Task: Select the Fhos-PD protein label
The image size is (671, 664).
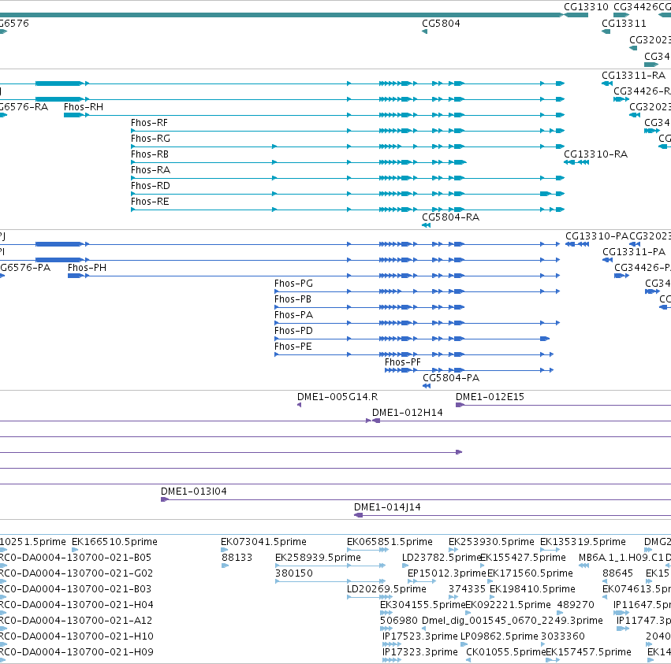Action: [x=293, y=331]
